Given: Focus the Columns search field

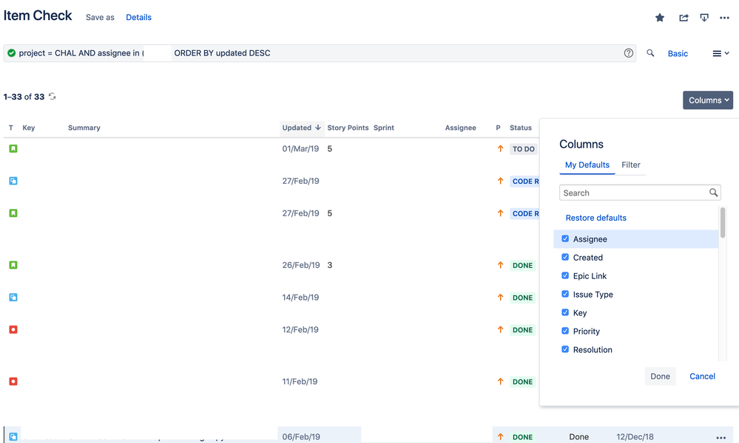Looking at the screenshot, I should 640,193.
